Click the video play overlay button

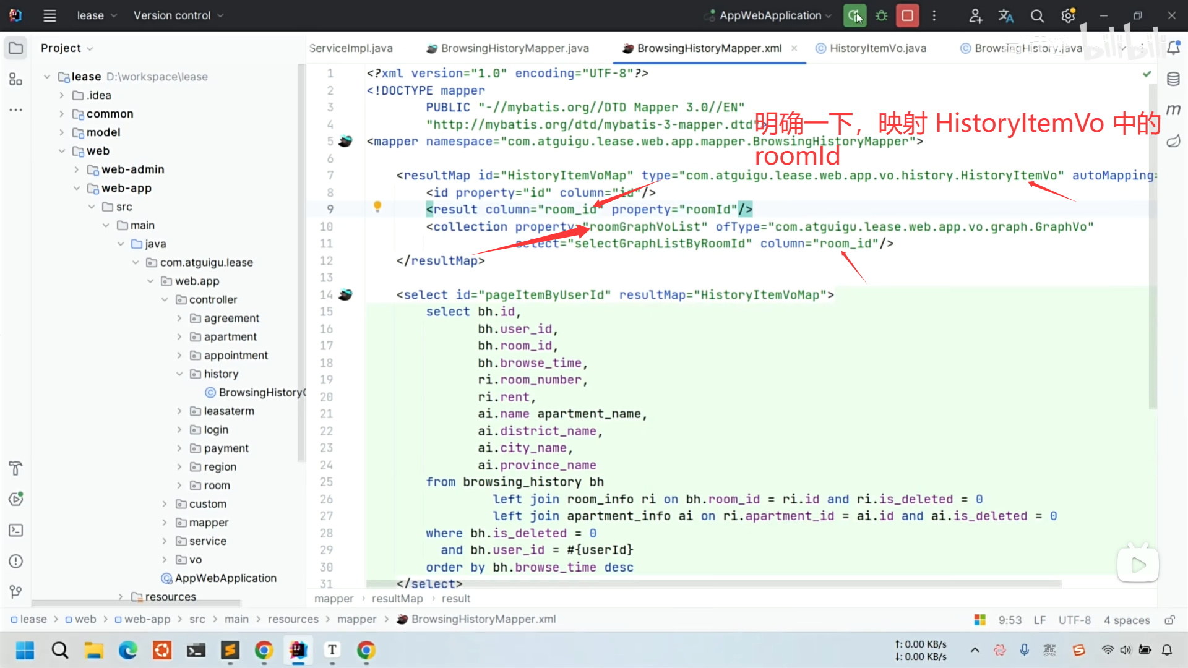(x=1137, y=565)
